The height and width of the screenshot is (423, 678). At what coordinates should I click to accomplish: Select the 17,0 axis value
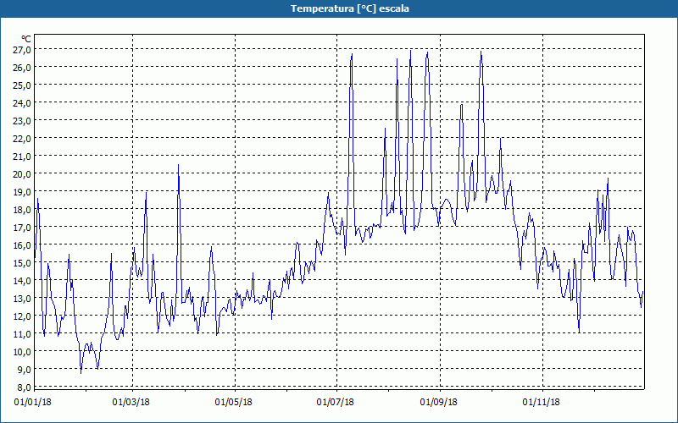click(22, 227)
